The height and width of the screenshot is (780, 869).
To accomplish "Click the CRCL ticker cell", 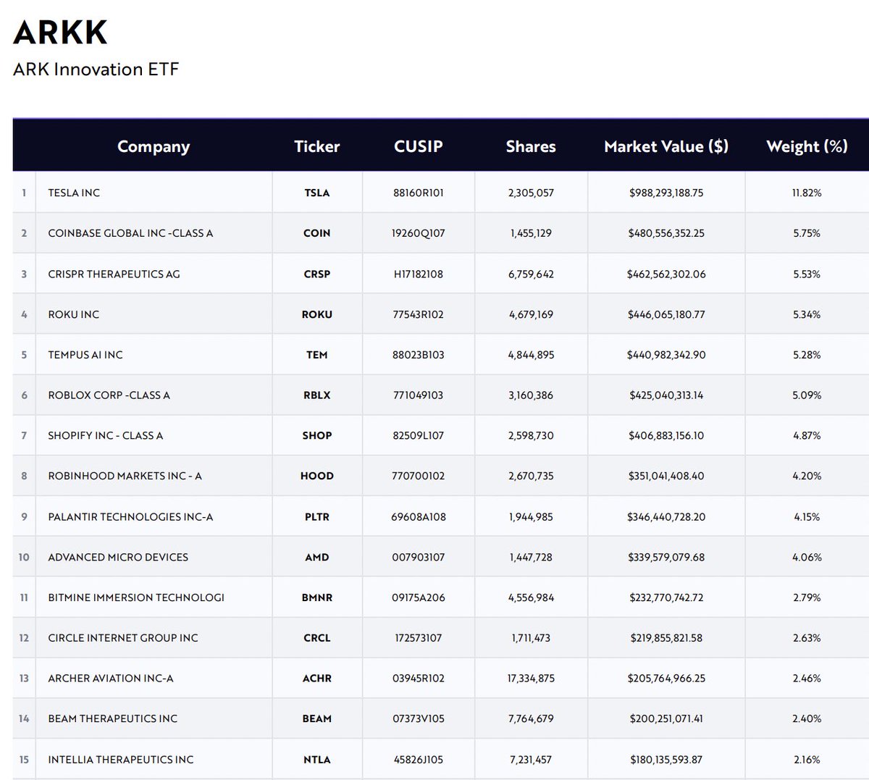I will point(317,638).
